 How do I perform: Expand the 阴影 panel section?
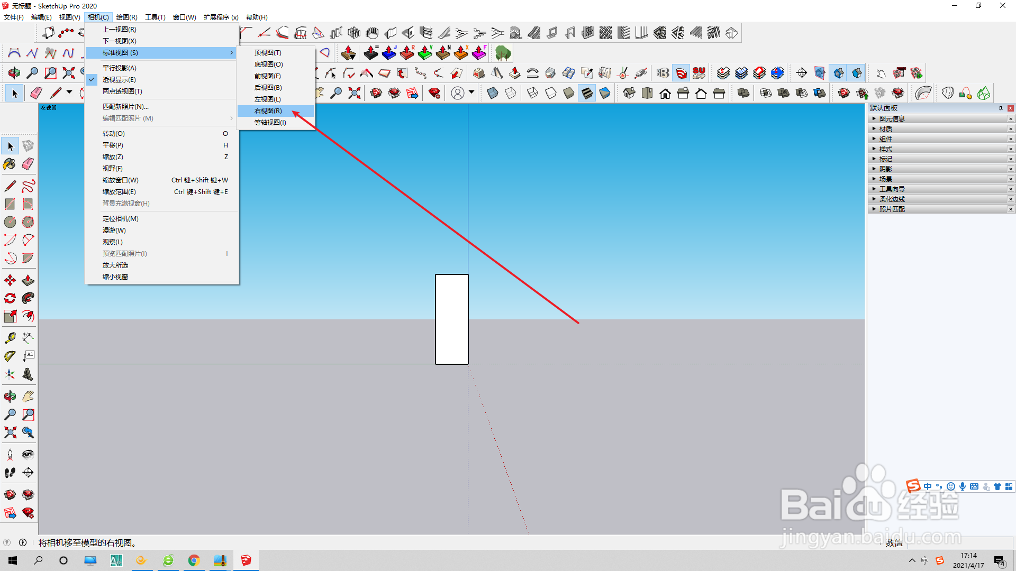885,169
